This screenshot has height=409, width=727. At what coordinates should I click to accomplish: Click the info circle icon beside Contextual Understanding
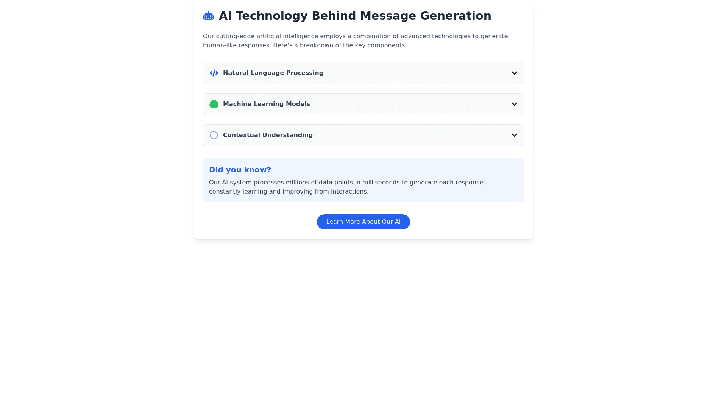pos(214,135)
